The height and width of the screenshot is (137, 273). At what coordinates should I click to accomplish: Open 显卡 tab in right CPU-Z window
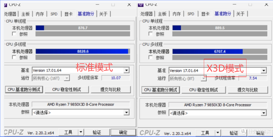(205, 14)
